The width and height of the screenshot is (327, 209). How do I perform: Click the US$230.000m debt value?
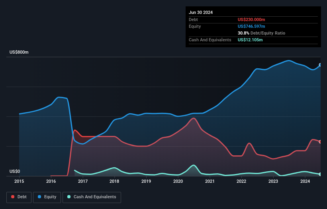[251, 19]
